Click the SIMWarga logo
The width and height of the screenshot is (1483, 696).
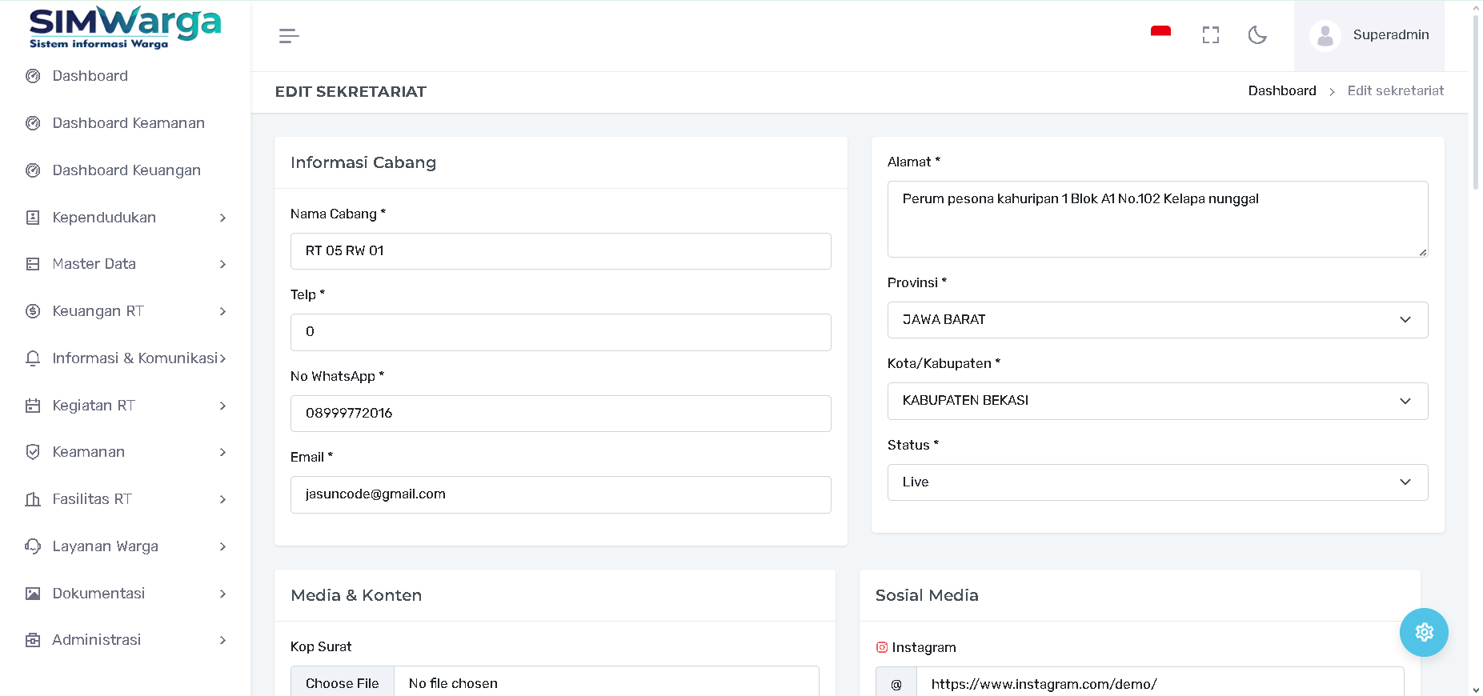tap(125, 28)
